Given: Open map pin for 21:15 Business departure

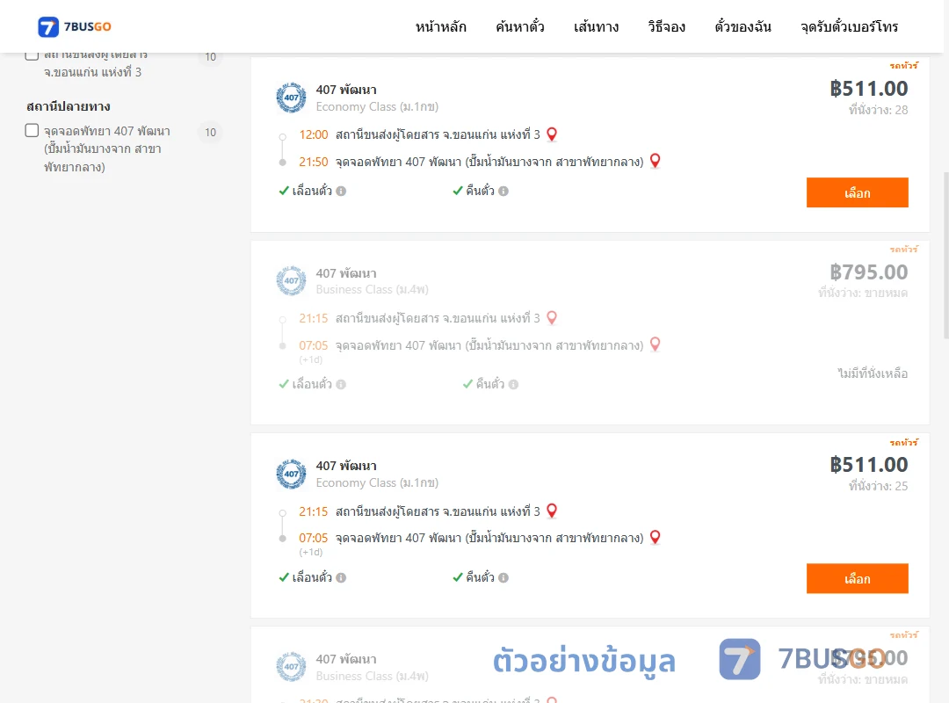Looking at the screenshot, I should pyautogui.click(x=551, y=318).
